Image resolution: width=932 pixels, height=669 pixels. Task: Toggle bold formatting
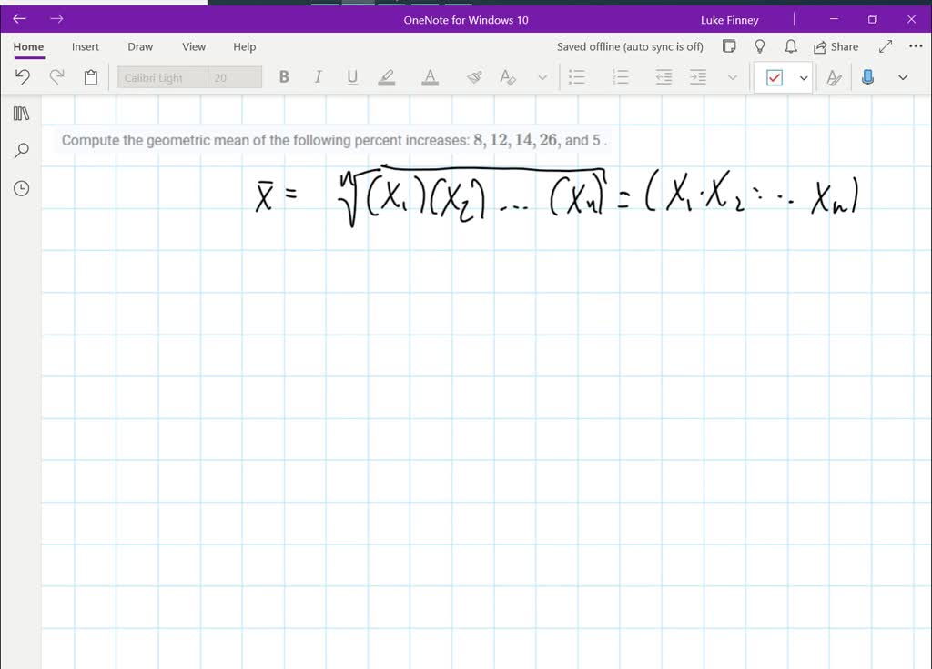coord(284,76)
